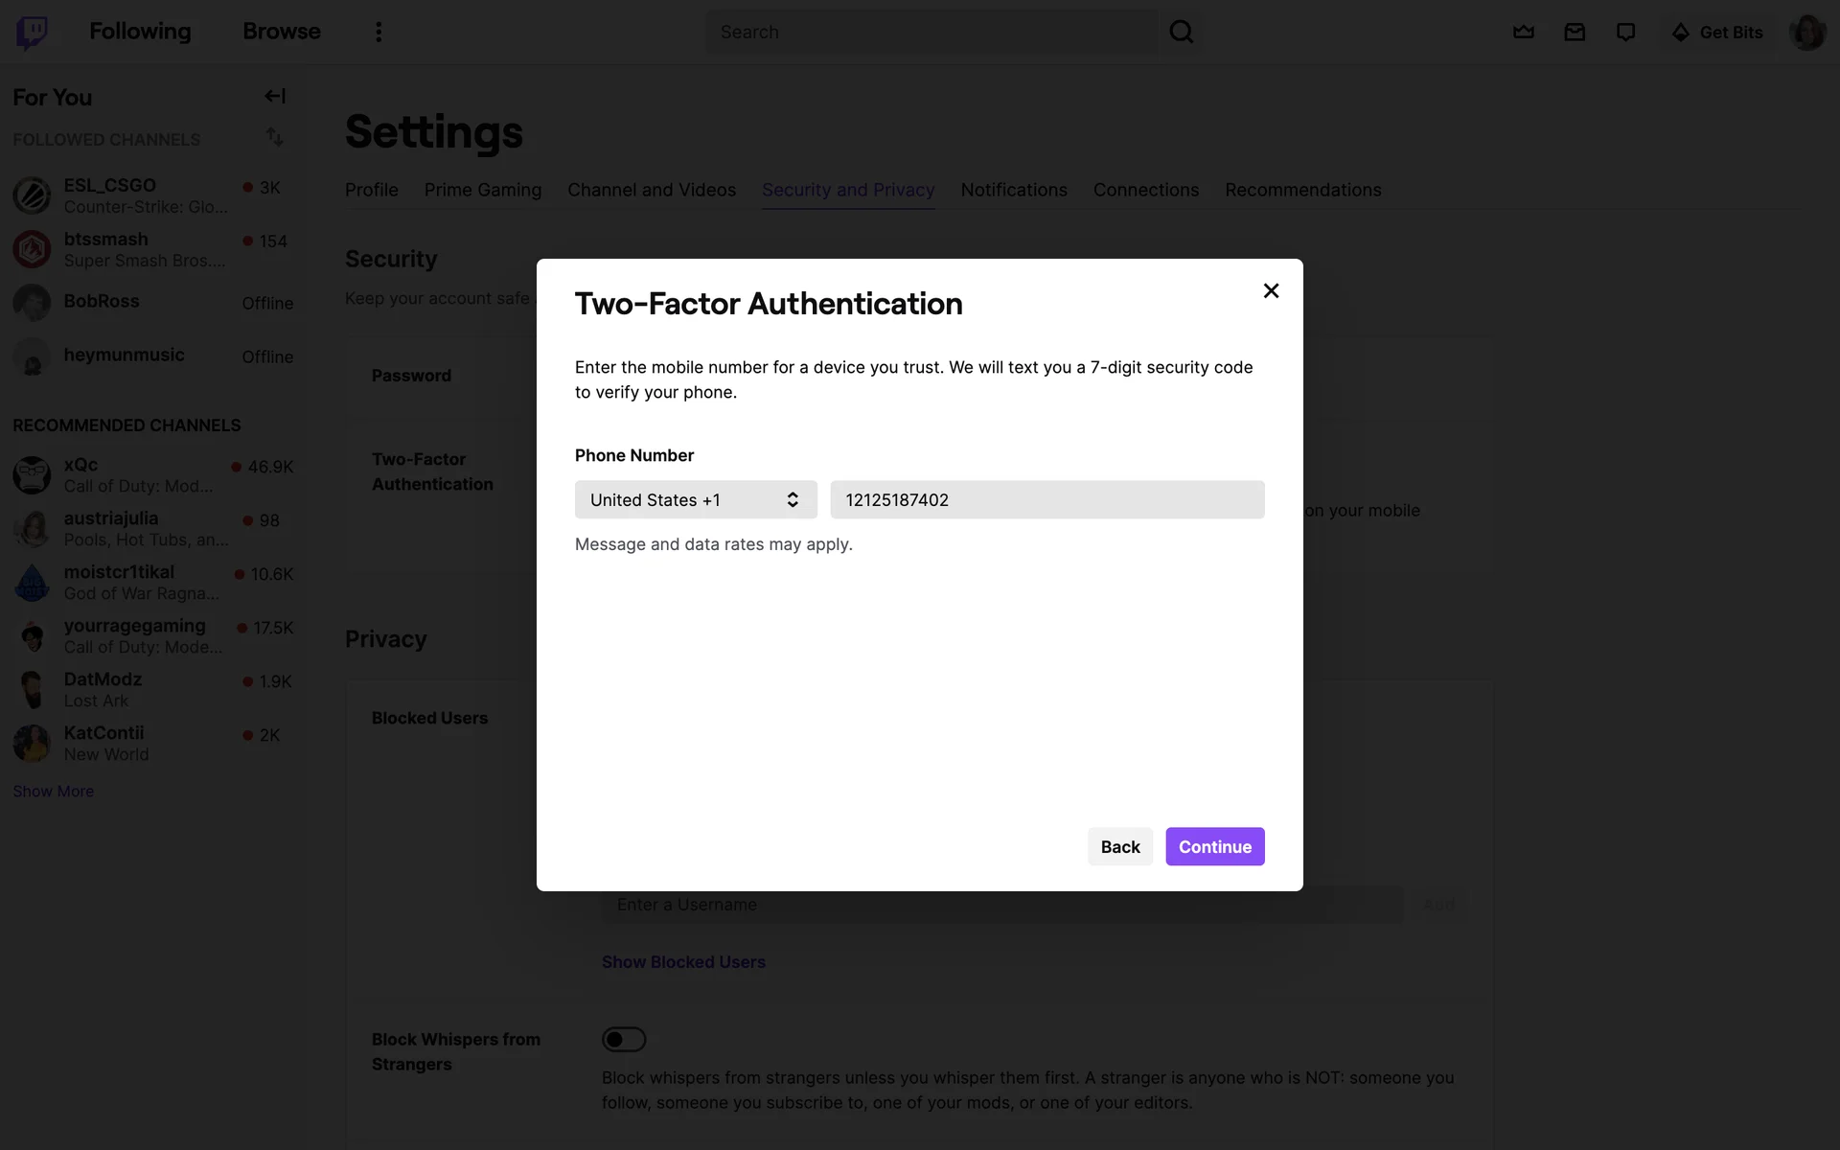Click the search magnifier icon
This screenshot has height=1150, width=1840.
tap(1181, 32)
